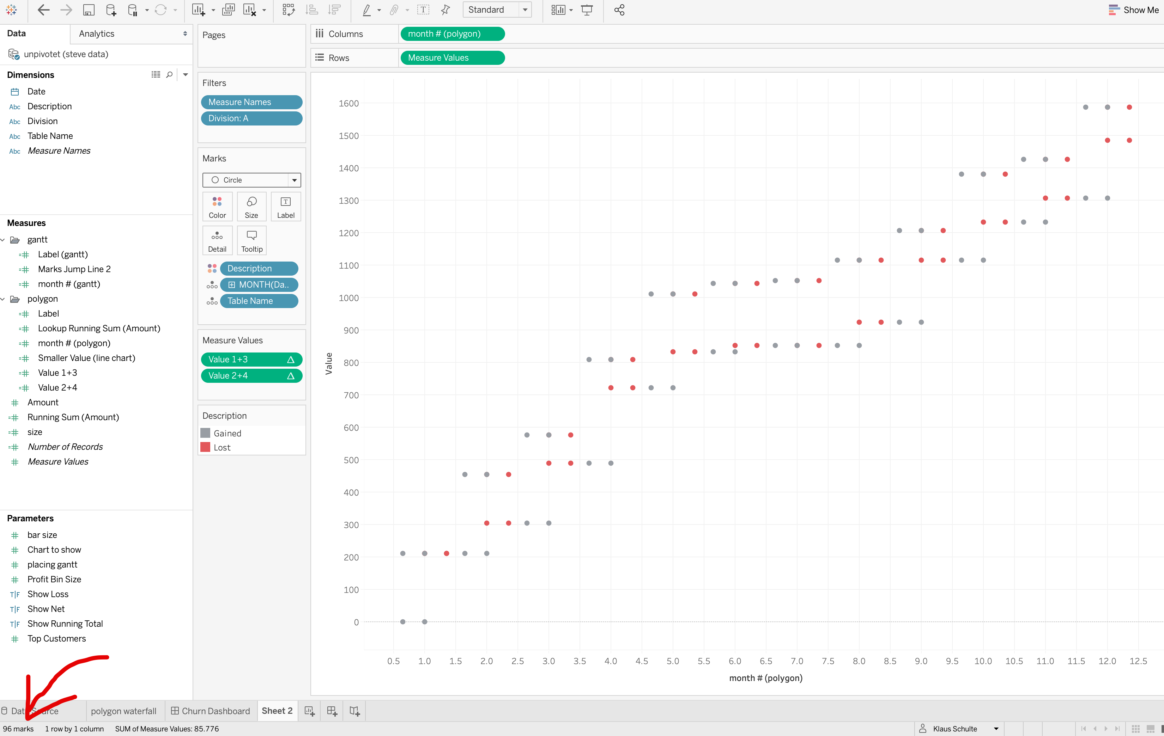
Task: Select the Lookup Running Sum (Amount) field
Action: click(x=99, y=329)
